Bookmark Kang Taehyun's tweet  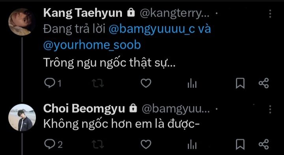pyautogui.click(x=240, y=83)
